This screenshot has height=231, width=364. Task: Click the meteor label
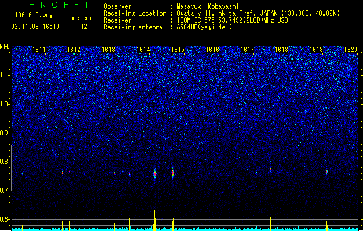click(82, 18)
